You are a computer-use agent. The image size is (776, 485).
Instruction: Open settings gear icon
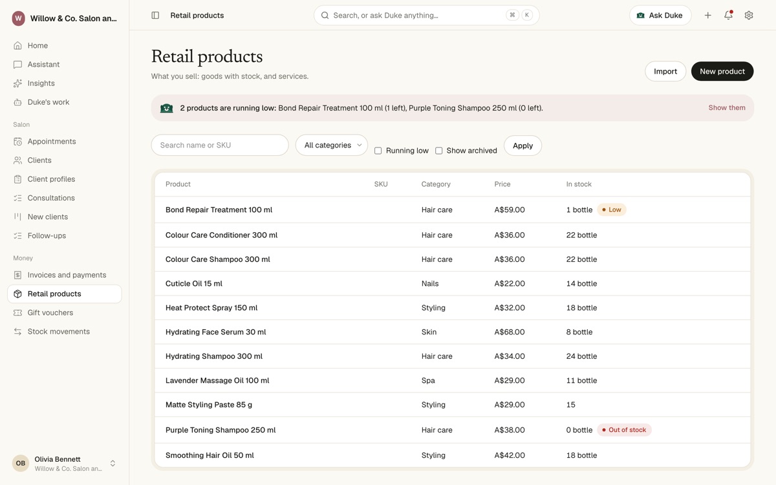point(749,15)
